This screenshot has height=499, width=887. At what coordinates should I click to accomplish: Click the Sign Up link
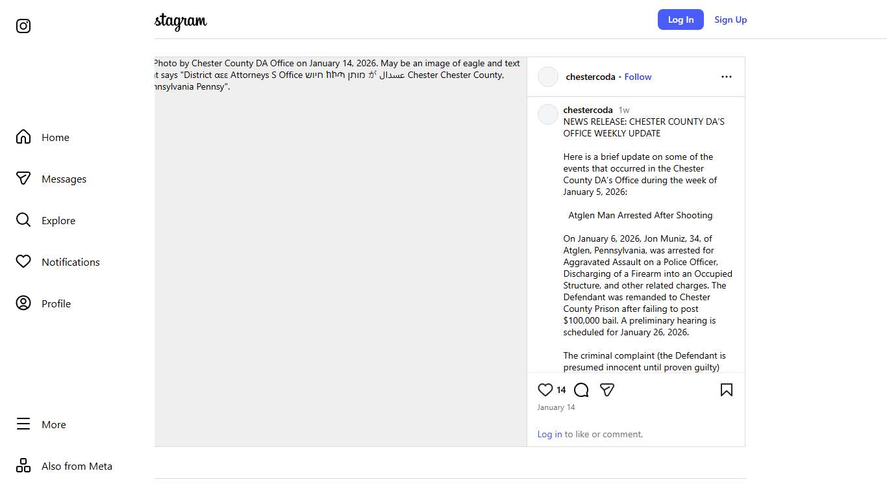click(x=731, y=19)
